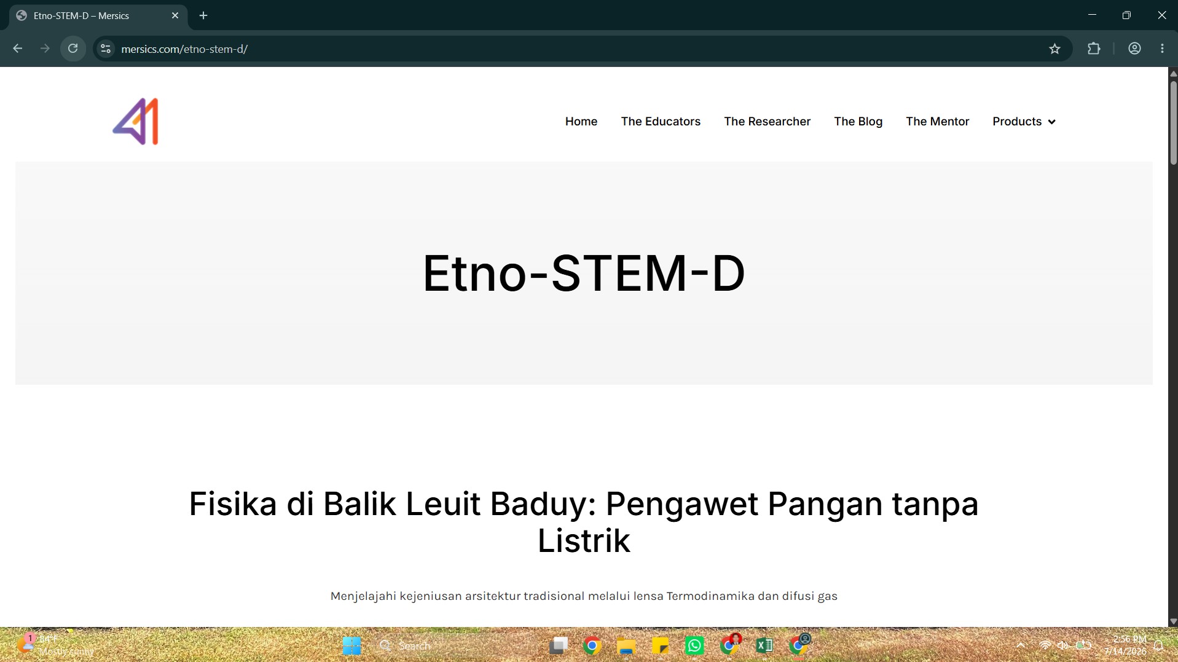The height and width of the screenshot is (662, 1178).
Task: Click the Fisika di Balik Leuit Baduy heading
Action: (x=584, y=522)
